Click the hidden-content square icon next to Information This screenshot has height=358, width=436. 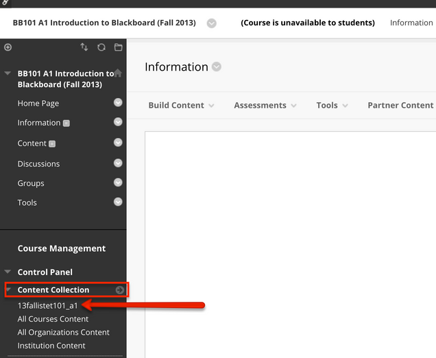point(66,123)
